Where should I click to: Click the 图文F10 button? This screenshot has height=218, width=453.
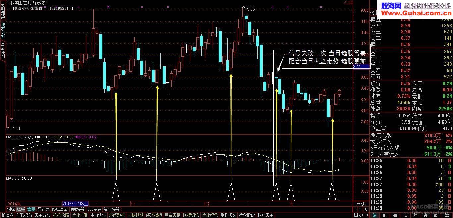coord(361,215)
